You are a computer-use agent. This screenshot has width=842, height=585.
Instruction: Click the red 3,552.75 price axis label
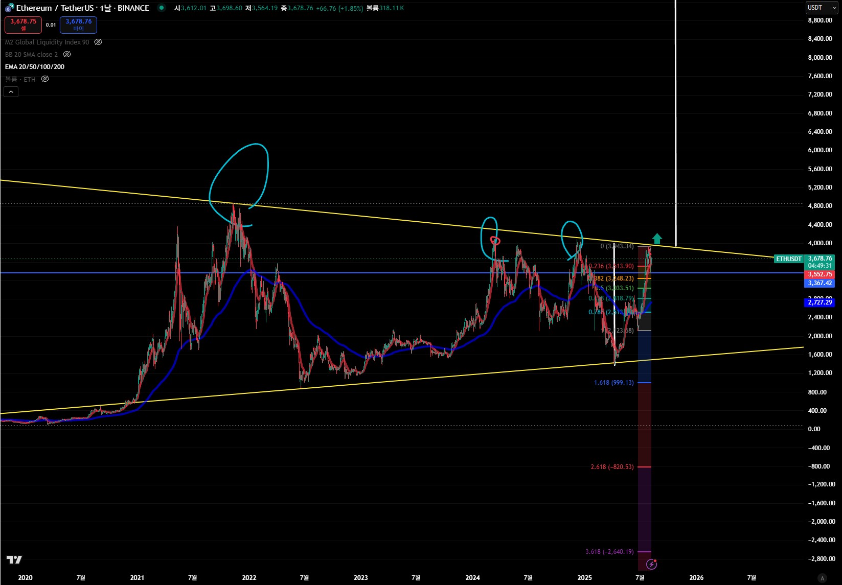point(820,274)
